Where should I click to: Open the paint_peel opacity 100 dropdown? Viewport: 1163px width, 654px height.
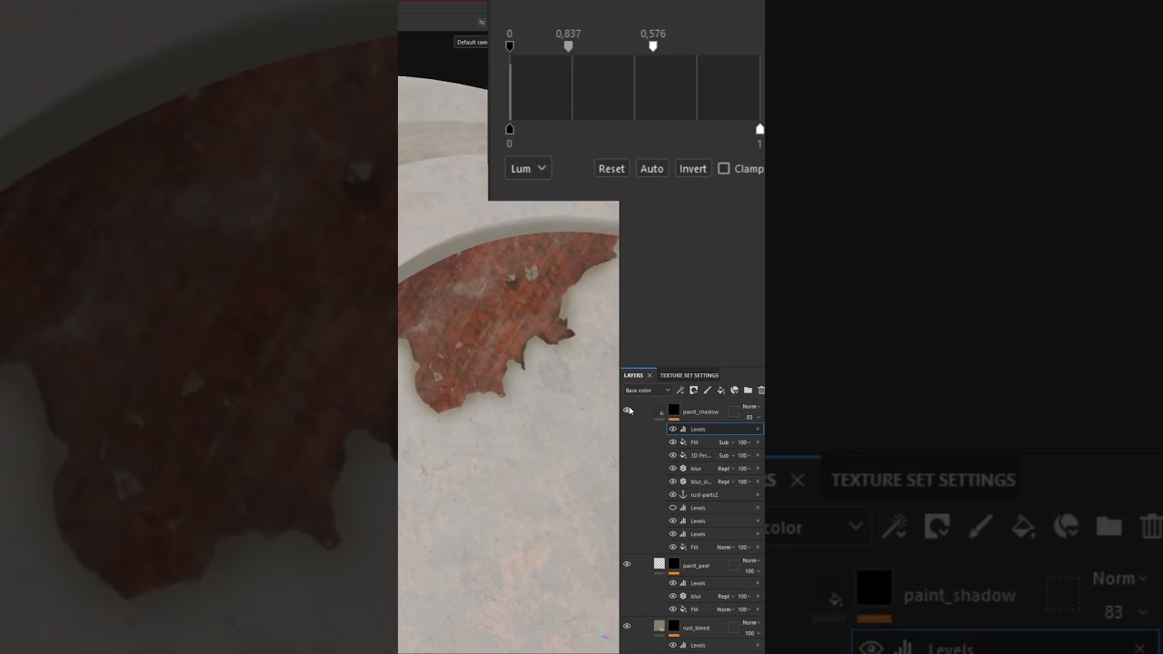752,571
